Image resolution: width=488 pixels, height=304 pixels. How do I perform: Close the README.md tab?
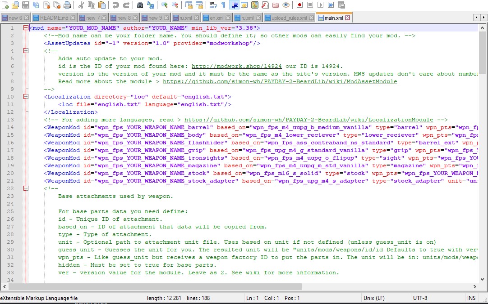73,18
